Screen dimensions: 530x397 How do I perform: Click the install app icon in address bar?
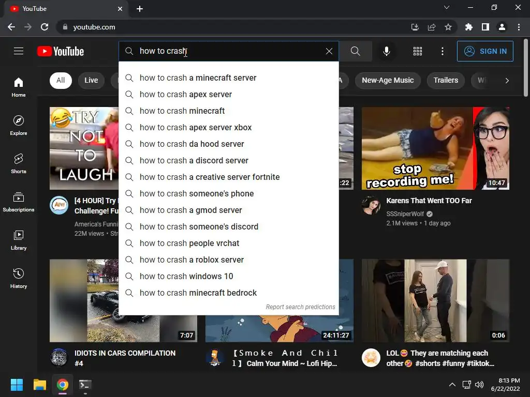coord(415,27)
